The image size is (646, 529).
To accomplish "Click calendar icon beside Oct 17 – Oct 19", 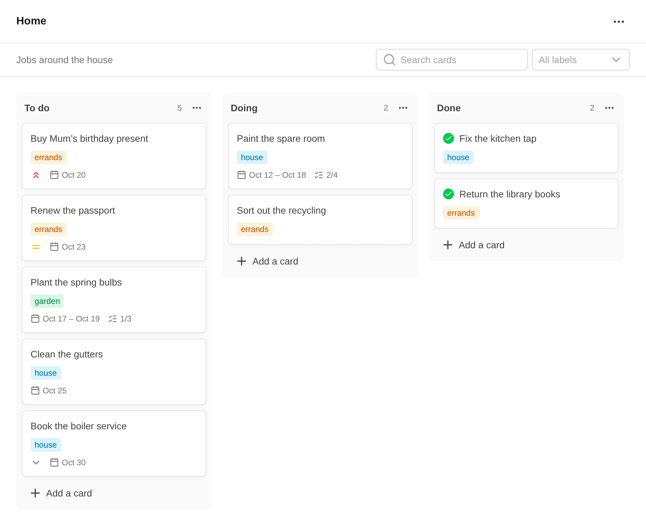I will tap(35, 319).
